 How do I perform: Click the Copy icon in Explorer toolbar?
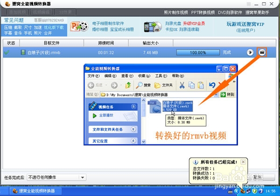[191, 85]
